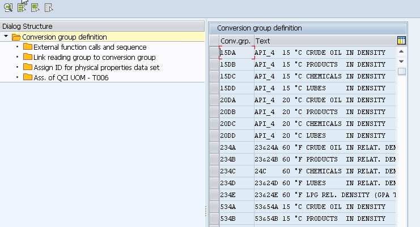The width and height of the screenshot is (420, 227).
Task: Click folder icon beside Link reading group
Action: [x=28, y=57]
